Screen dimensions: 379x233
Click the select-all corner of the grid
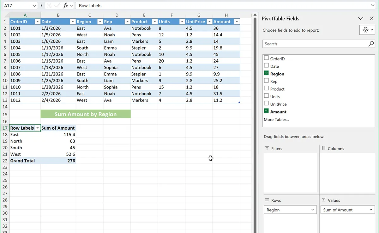pos(5,15)
